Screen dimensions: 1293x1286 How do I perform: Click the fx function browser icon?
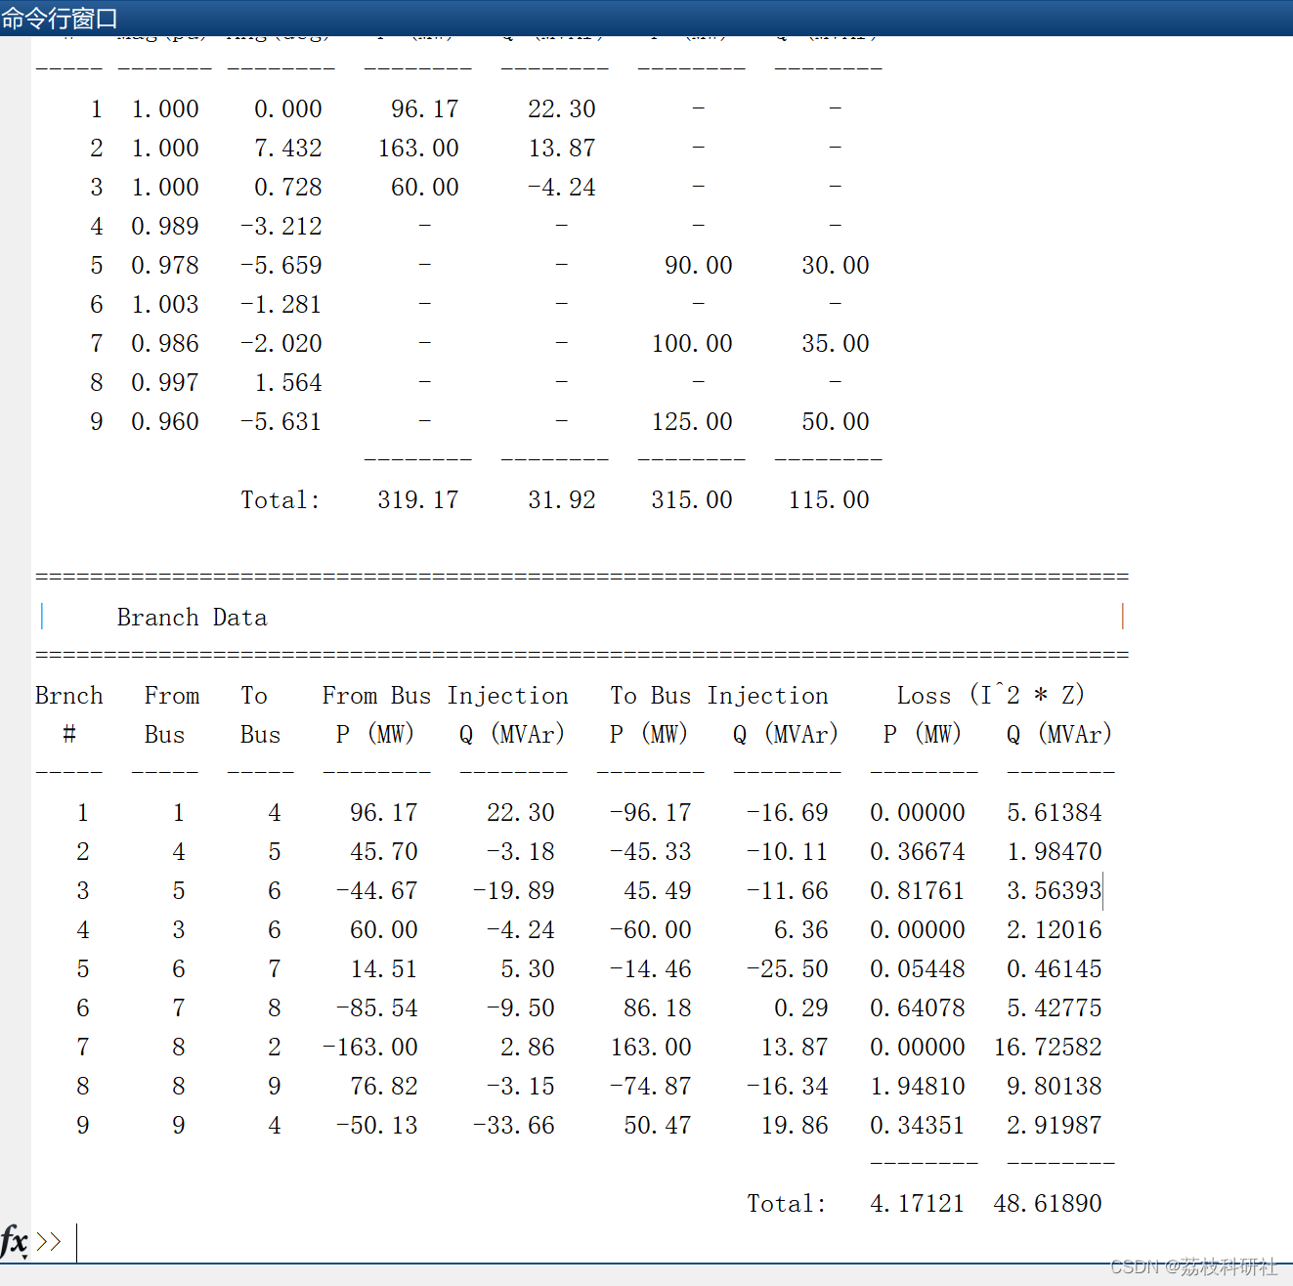15,1242
